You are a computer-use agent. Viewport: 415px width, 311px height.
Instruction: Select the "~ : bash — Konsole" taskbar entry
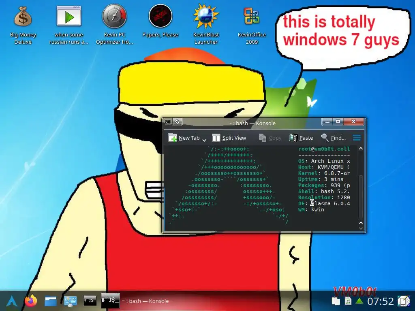point(135,301)
